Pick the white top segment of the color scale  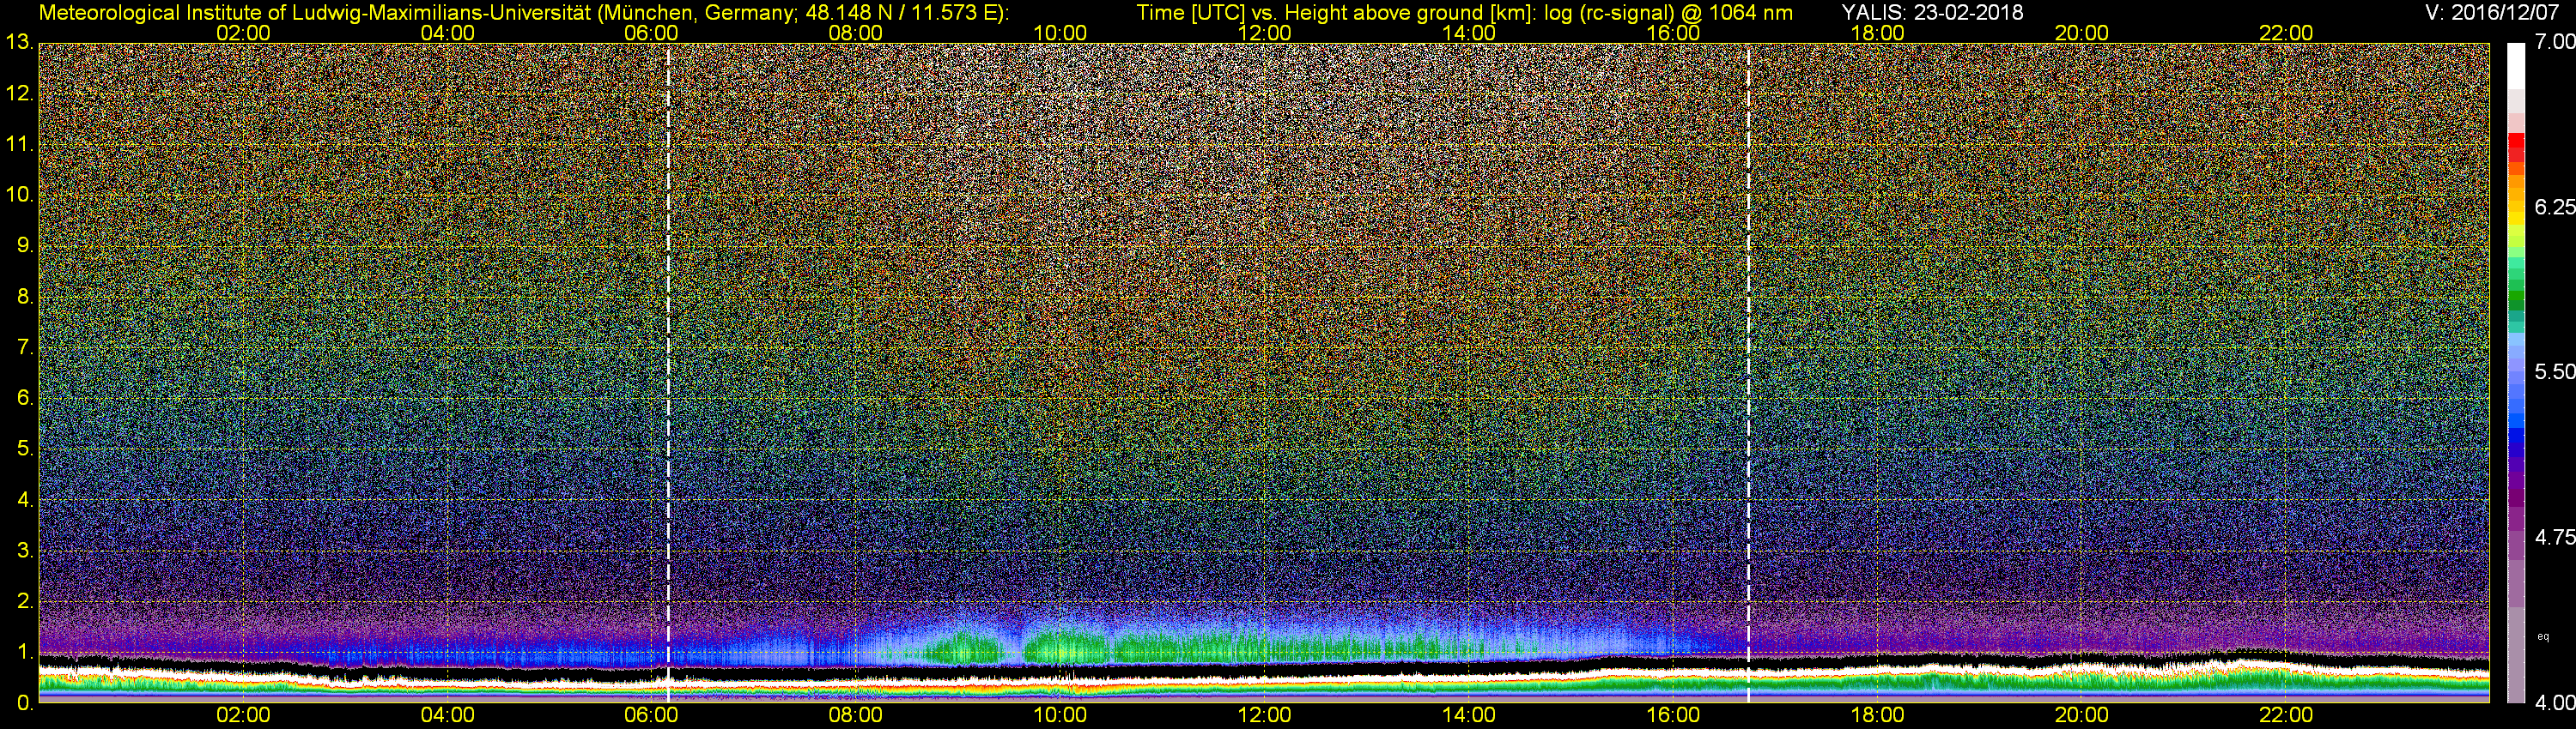(2515, 65)
